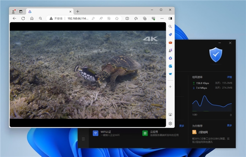
Task: Open the Edge sidebar search icon
Action: 170,27
